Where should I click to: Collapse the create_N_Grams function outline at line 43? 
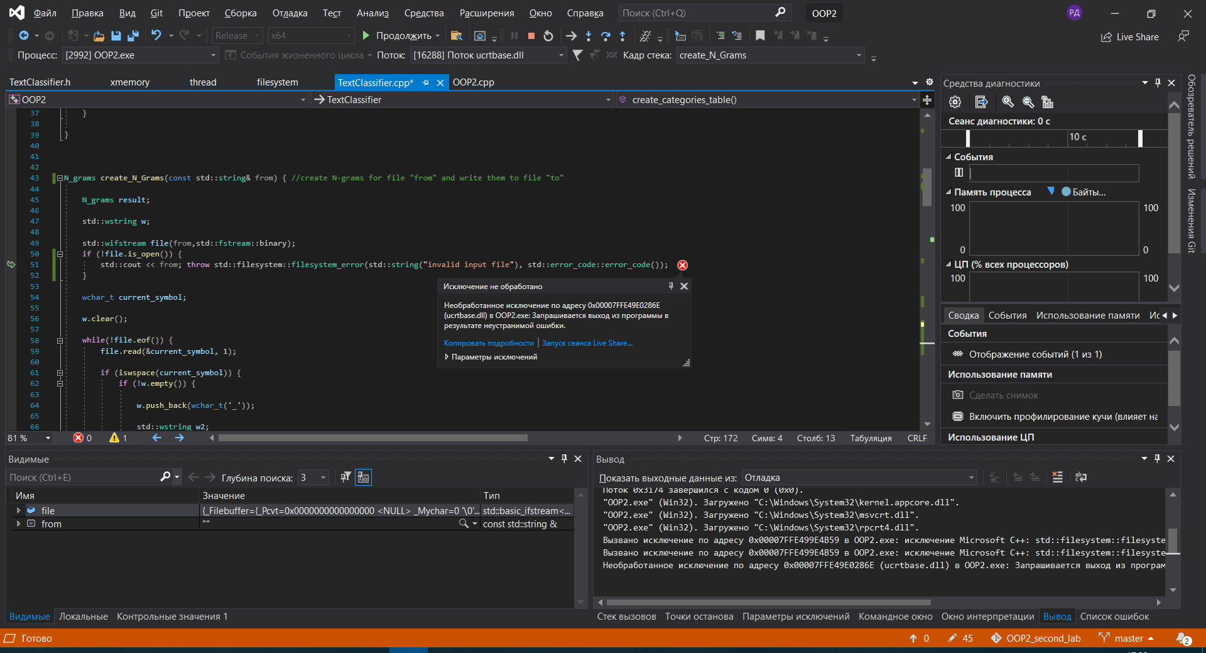click(x=60, y=178)
